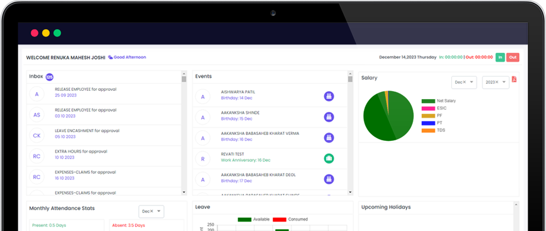Click the PDF export icon in Salary
The image size is (546, 231).
coord(514,79)
